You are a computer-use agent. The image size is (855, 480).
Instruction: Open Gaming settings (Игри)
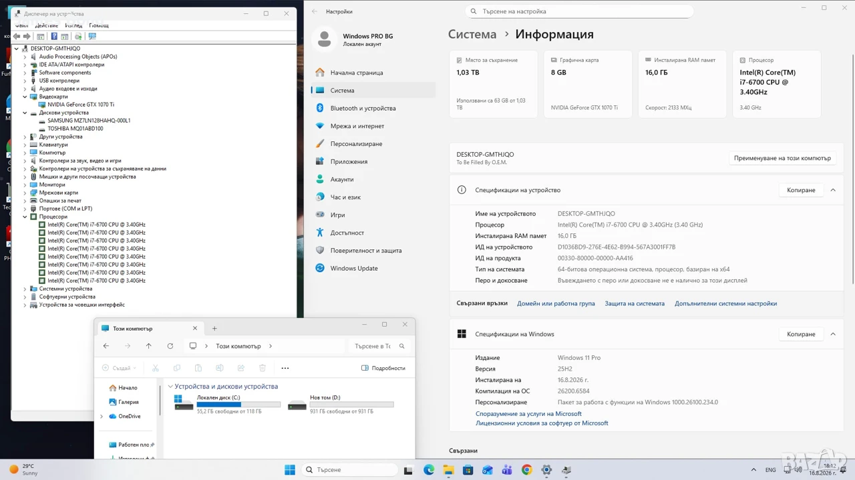374,215
